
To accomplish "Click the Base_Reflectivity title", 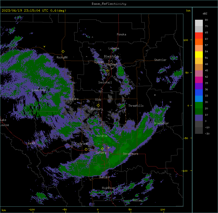I will click(109, 4).
